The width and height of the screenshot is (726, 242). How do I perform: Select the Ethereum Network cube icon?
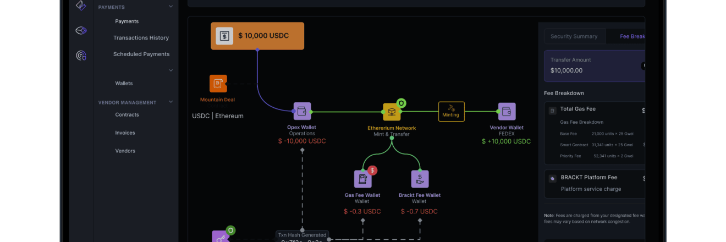coord(392,112)
